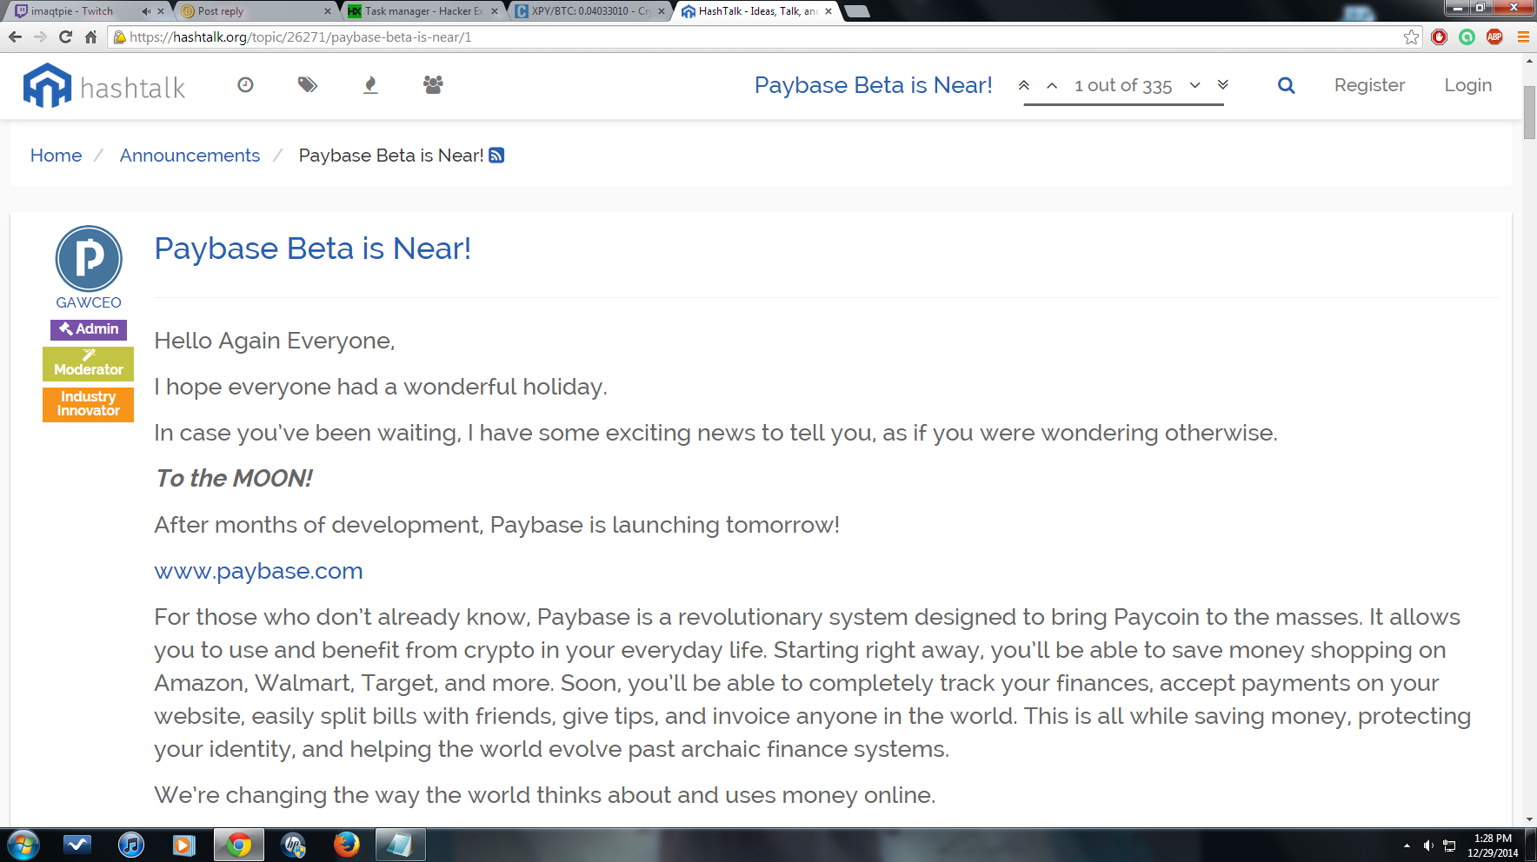
Task: Open Chrome's orange hamburger menu
Action: point(1523,36)
